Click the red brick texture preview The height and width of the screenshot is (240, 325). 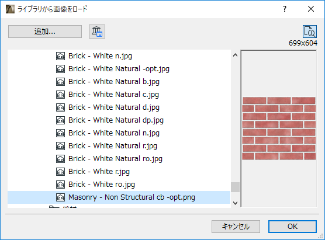(279, 128)
